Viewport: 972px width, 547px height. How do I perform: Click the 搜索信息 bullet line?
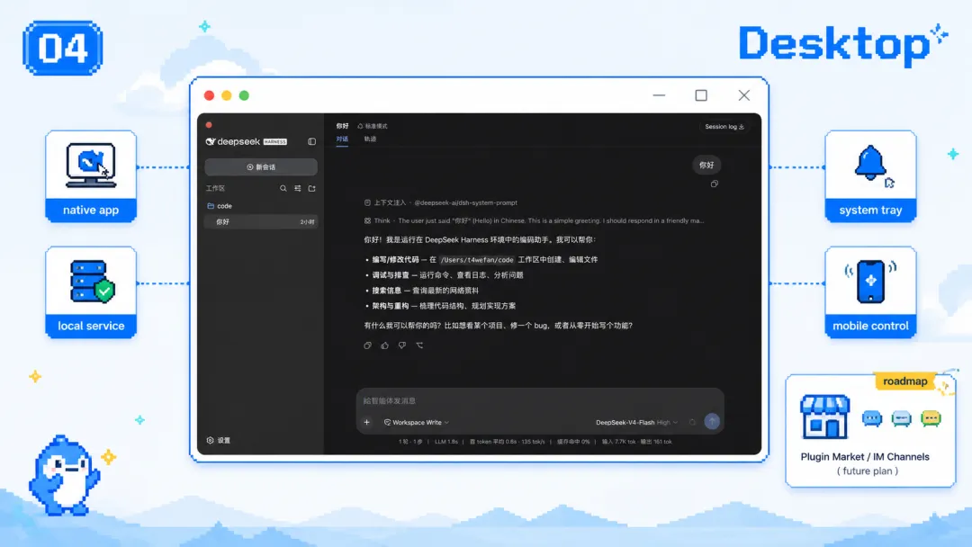click(422, 291)
